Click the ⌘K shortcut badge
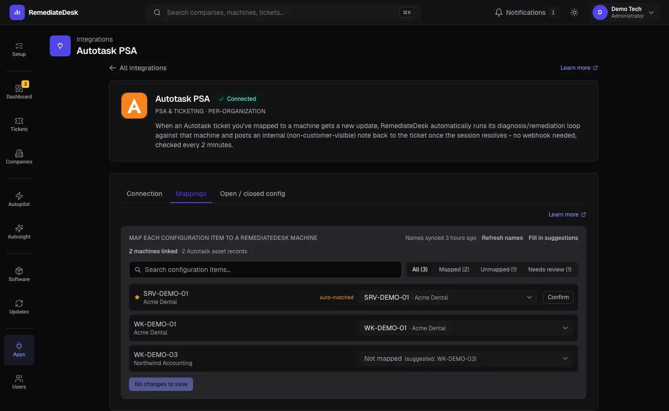The height and width of the screenshot is (411, 669). 407,12
